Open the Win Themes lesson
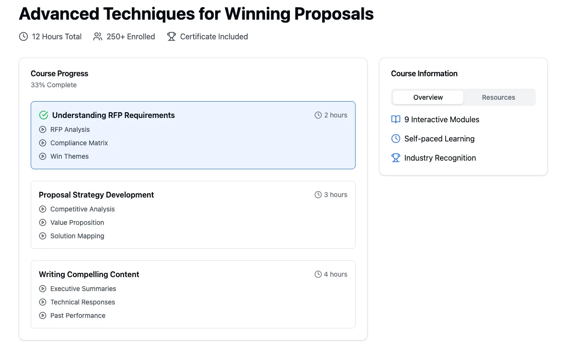The height and width of the screenshot is (350, 576). [x=69, y=156]
